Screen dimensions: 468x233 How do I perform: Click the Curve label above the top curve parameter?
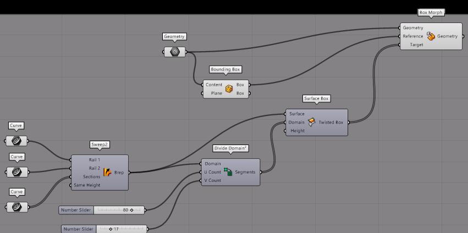pos(16,126)
